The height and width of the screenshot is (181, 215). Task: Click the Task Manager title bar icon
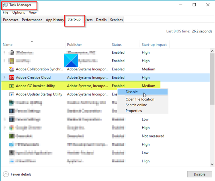5,5
